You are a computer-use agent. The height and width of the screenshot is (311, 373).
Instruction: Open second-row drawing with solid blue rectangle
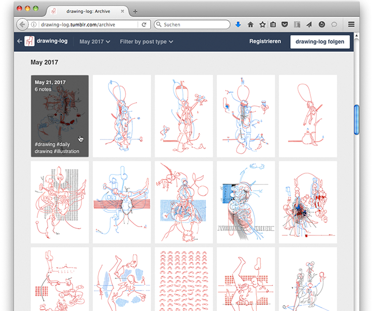[246, 202]
